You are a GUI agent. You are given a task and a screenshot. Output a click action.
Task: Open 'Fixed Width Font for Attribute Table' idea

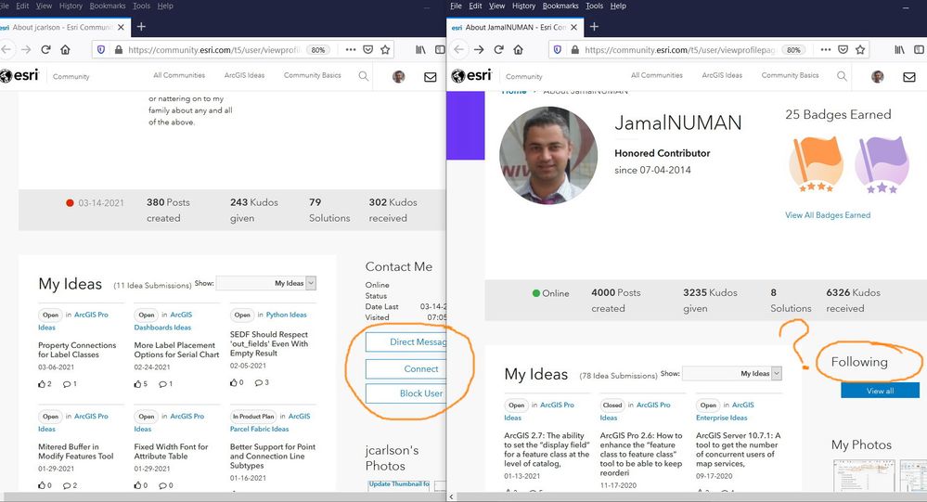coord(171,451)
